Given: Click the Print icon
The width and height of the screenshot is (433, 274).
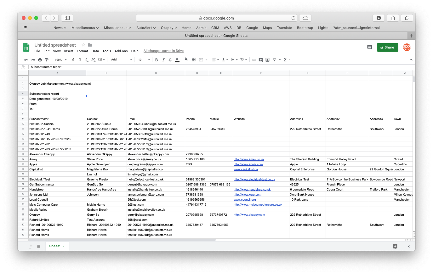Looking at the screenshot, I should pos(40,60).
